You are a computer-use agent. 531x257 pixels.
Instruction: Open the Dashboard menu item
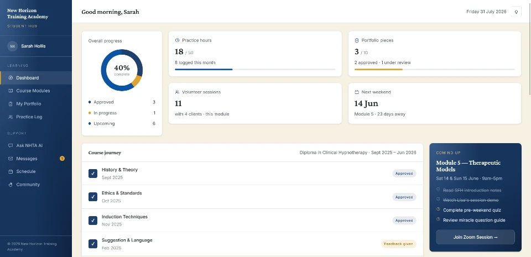[36, 78]
